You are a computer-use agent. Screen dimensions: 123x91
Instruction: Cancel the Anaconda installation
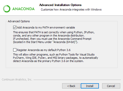111,86
